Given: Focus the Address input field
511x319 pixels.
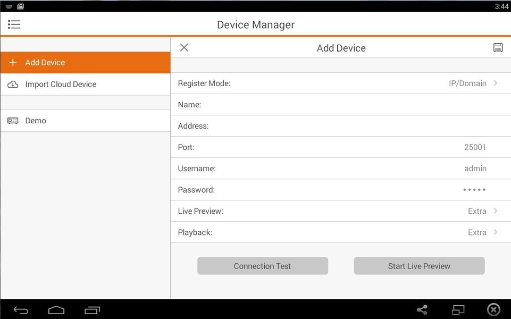Looking at the screenshot, I should (x=341, y=126).
